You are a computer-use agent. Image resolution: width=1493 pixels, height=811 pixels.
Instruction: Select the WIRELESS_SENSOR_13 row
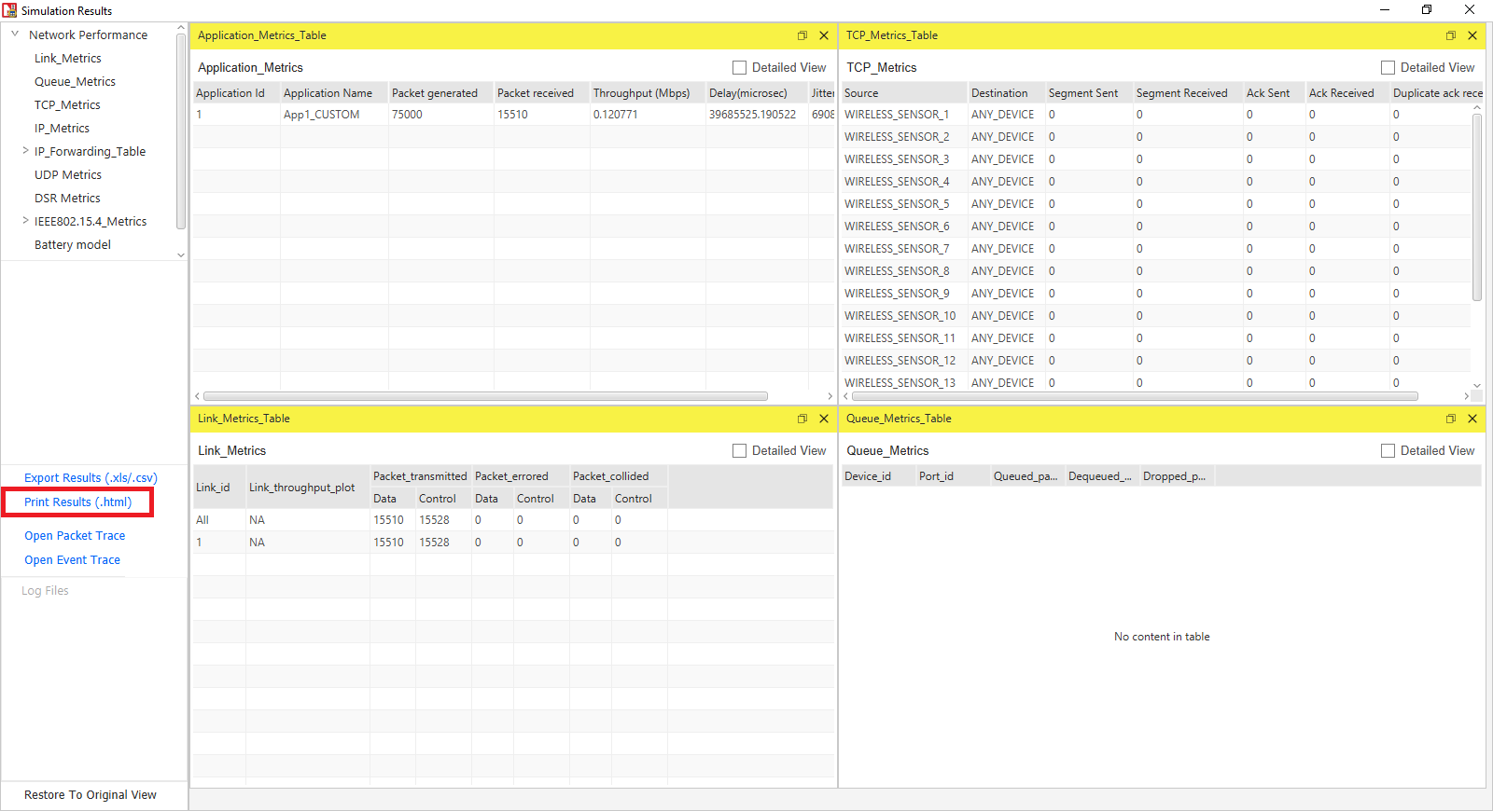(1156, 382)
